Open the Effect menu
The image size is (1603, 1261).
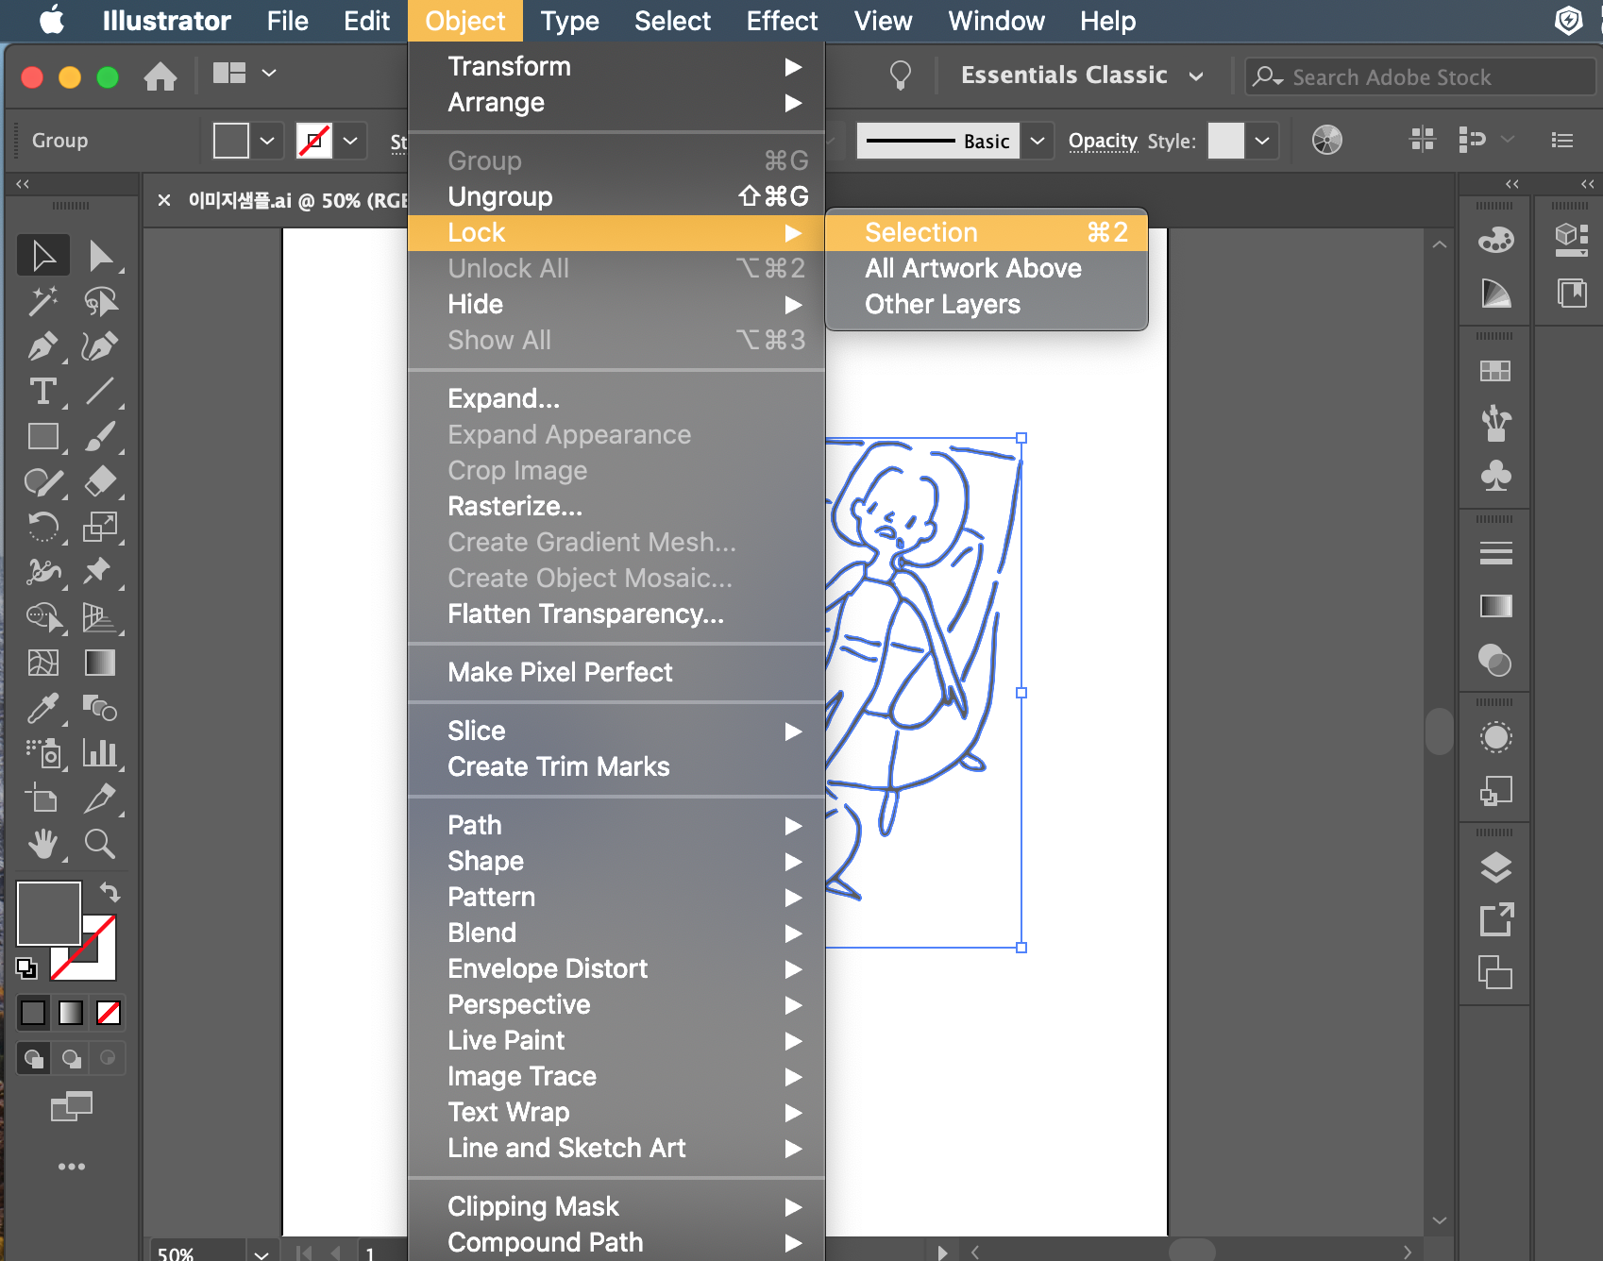pyautogui.click(x=782, y=21)
